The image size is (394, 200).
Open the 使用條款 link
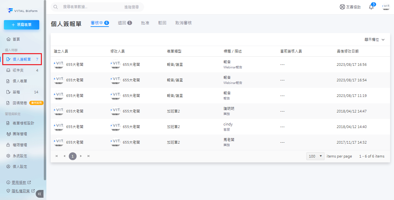tap(19, 182)
